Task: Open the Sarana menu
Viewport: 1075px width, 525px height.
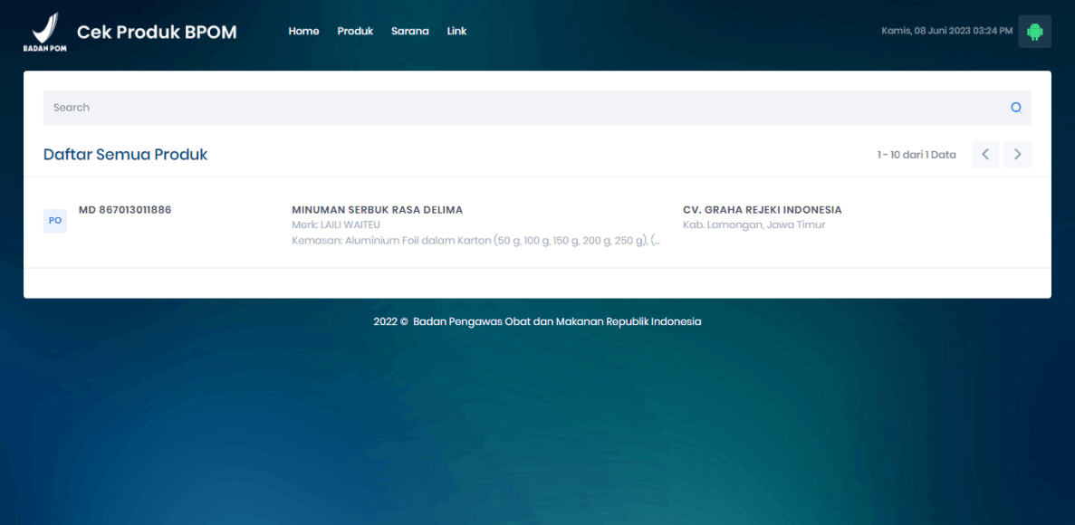Action: pos(409,31)
